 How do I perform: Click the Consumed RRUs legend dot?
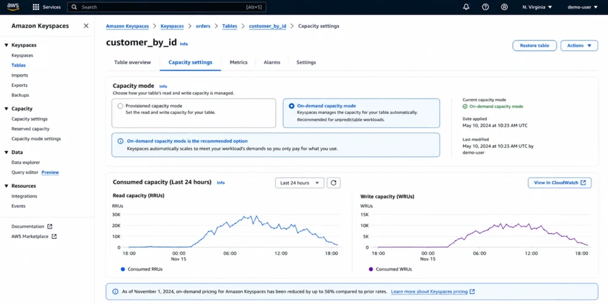pos(123,269)
